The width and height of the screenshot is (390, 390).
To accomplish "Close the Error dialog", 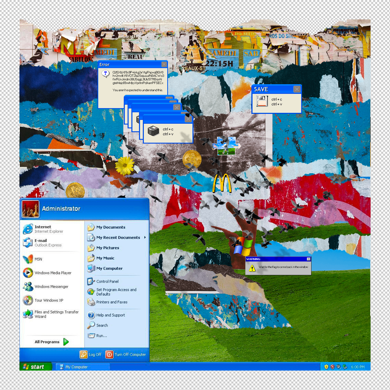I will [x=164, y=64].
